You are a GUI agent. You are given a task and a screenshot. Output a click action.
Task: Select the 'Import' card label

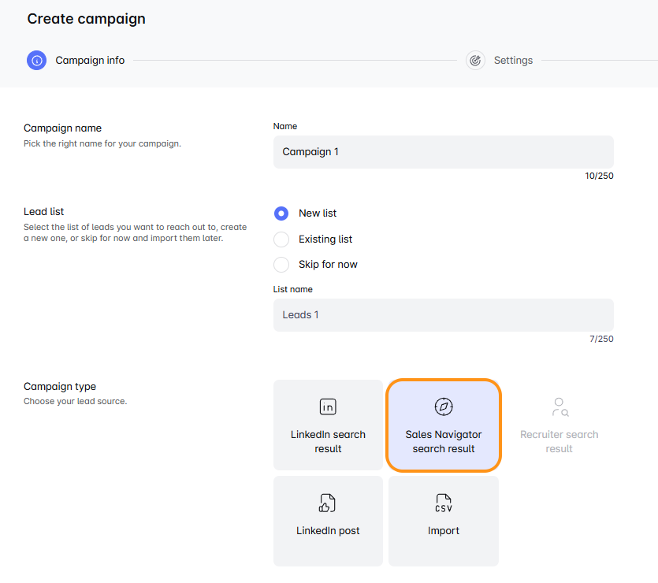pos(444,531)
